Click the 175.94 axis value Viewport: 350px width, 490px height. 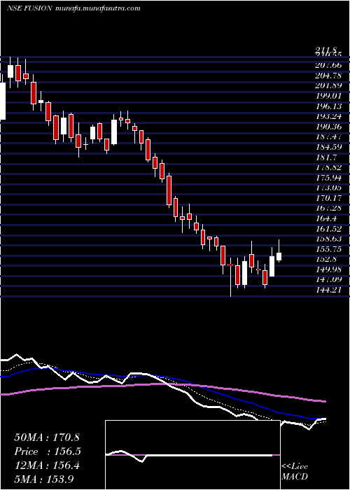coord(329,178)
